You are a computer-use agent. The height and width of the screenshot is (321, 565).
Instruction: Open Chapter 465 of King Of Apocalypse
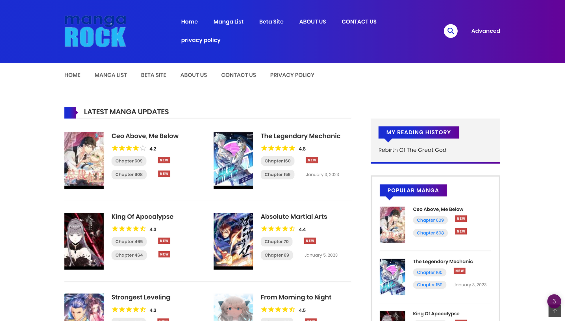pos(129,242)
